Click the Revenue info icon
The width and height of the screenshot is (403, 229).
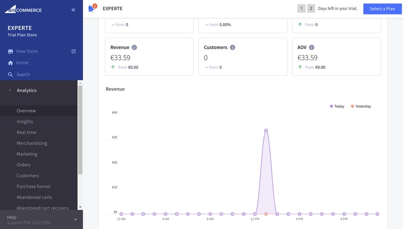pyautogui.click(x=134, y=47)
